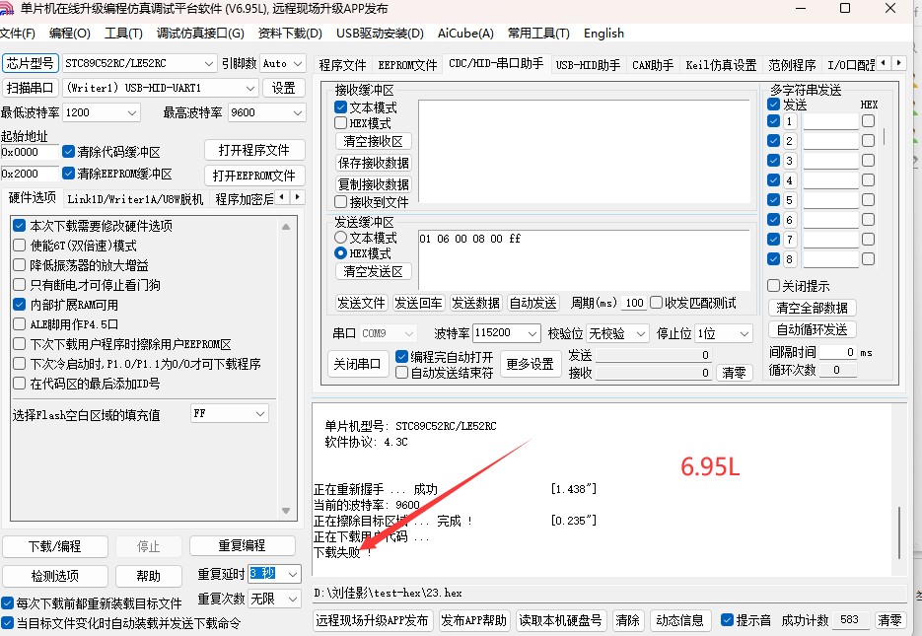Open Link1D/Writer1A/U8W脱机 tab
922x636 pixels.
(135, 198)
